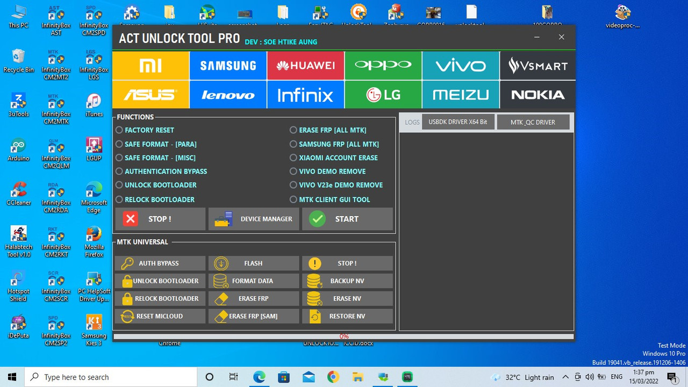Viewport: 688px width, 387px height.
Task: Launch iTunes desktop shortcut
Action: tap(94, 105)
